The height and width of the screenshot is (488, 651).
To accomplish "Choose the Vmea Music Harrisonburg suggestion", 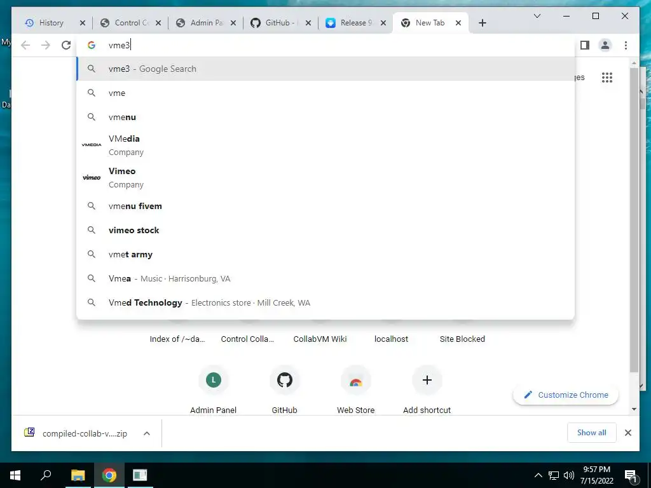I will pyautogui.click(x=326, y=278).
